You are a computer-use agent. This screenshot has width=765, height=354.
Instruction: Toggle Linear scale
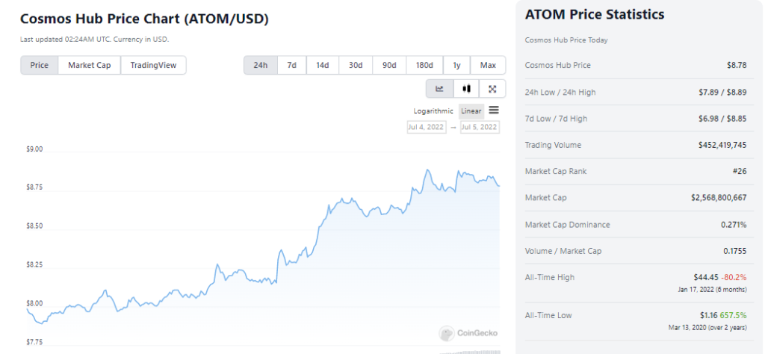click(x=471, y=111)
